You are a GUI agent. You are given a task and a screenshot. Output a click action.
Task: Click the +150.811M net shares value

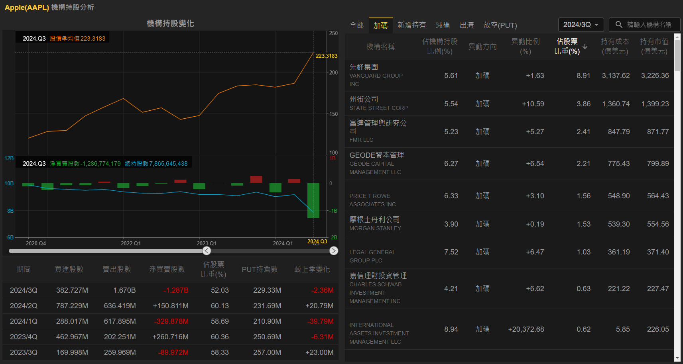click(171, 306)
